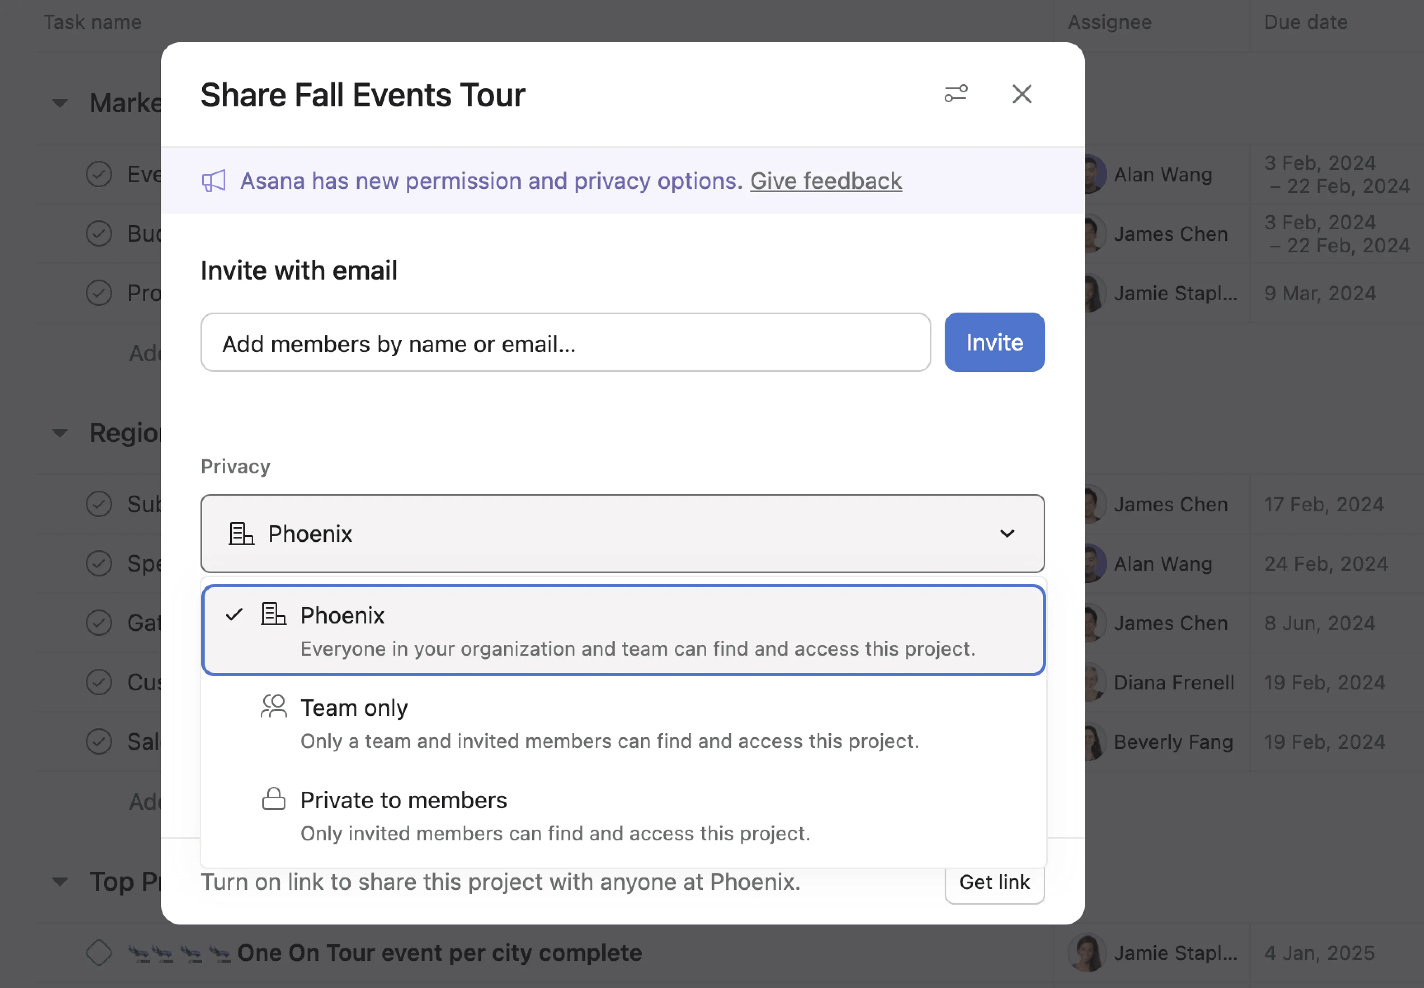
Task: Open share settings slider icon
Action: pos(955,94)
